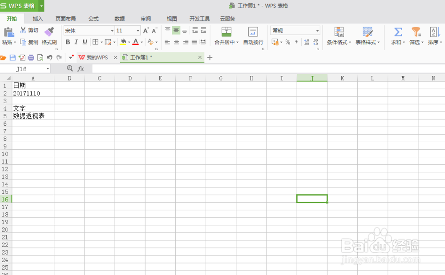Click the draw border table icon
445x275 pixels.
(x=108, y=42)
